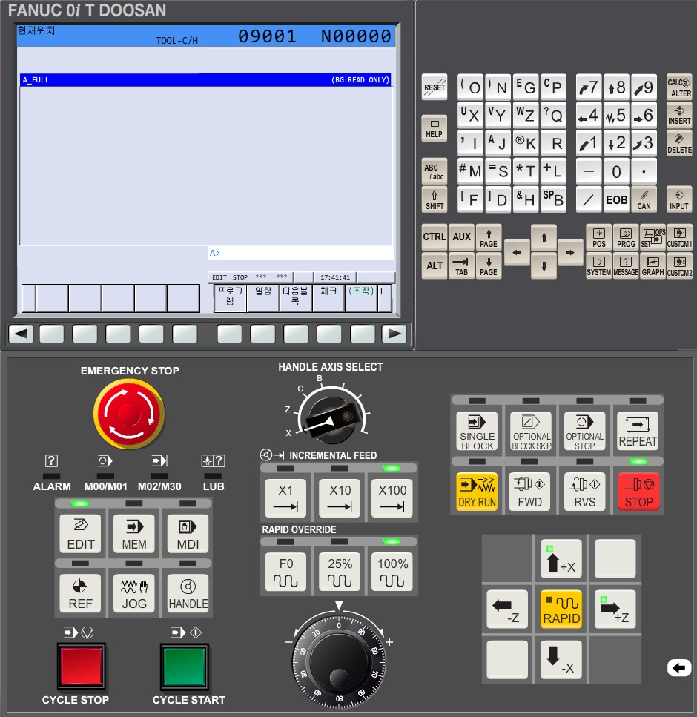Screen dimensions: 697x717
Task: Open the OFS/SET offset screen
Action: coord(653,237)
